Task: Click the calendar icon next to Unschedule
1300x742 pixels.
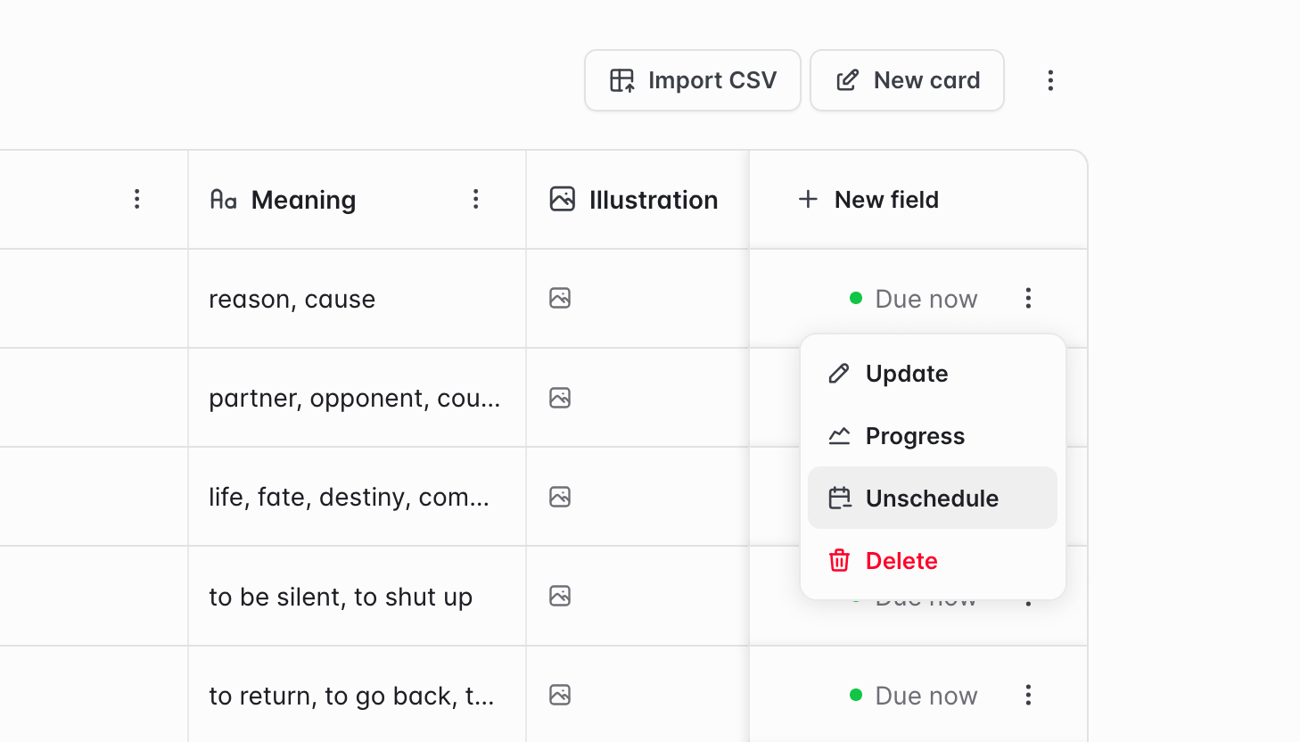Action: 839,499
